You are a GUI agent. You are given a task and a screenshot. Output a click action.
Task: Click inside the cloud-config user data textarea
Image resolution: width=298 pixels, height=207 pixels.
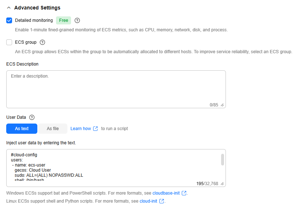pyautogui.click(x=114, y=167)
